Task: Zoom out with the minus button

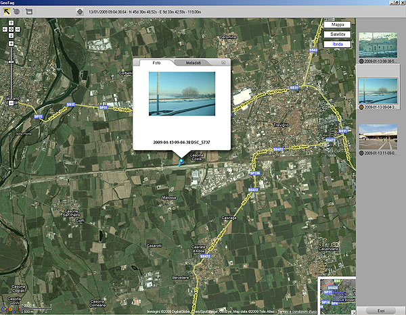Action: [11, 103]
